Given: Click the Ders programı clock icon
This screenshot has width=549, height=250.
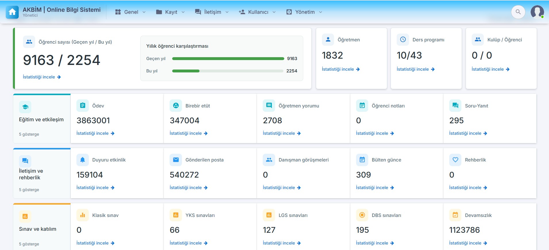Looking at the screenshot, I should [403, 39].
